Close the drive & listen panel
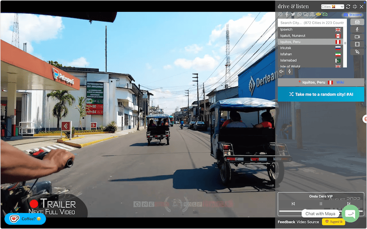This screenshot has width=367, height=229. tap(361, 6)
